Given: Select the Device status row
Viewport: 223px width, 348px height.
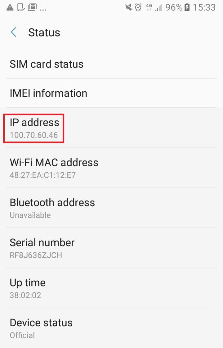Looking at the screenshot, I should tap(112, 328).
